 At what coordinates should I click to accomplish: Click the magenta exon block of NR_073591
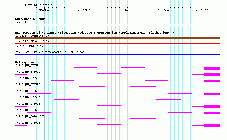pos(212,68)
